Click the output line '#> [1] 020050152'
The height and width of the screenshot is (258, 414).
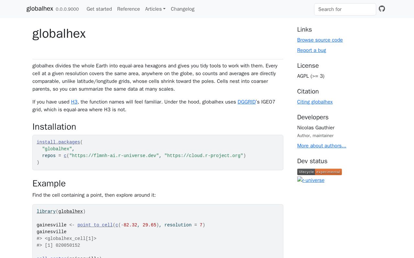pyautogui.click(x=58, y=245)
